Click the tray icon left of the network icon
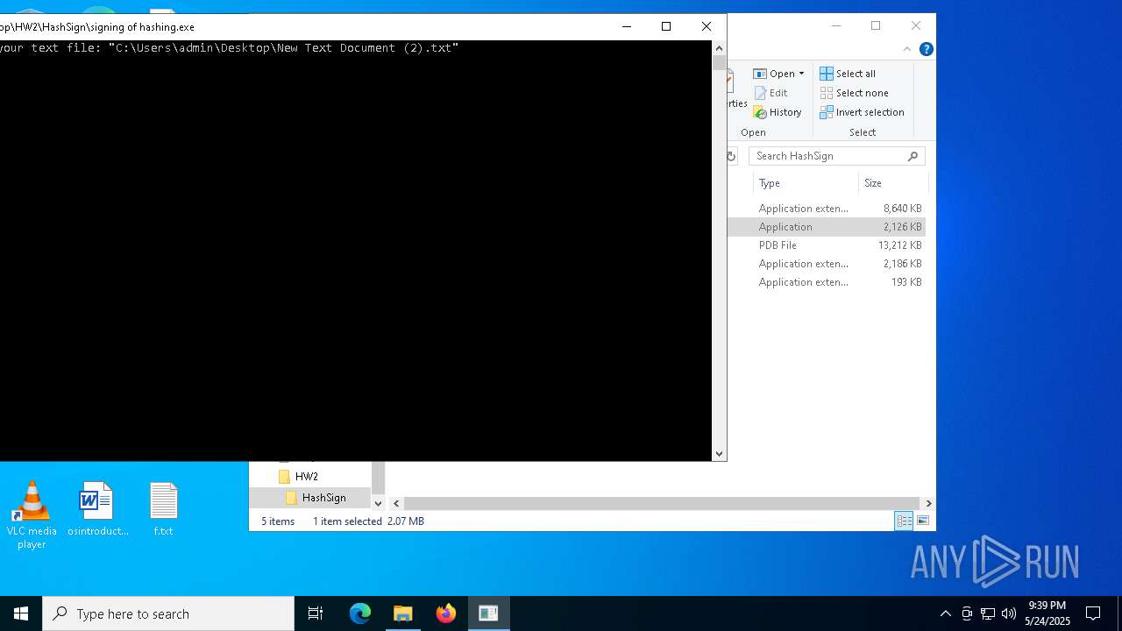 coord(967,613)
